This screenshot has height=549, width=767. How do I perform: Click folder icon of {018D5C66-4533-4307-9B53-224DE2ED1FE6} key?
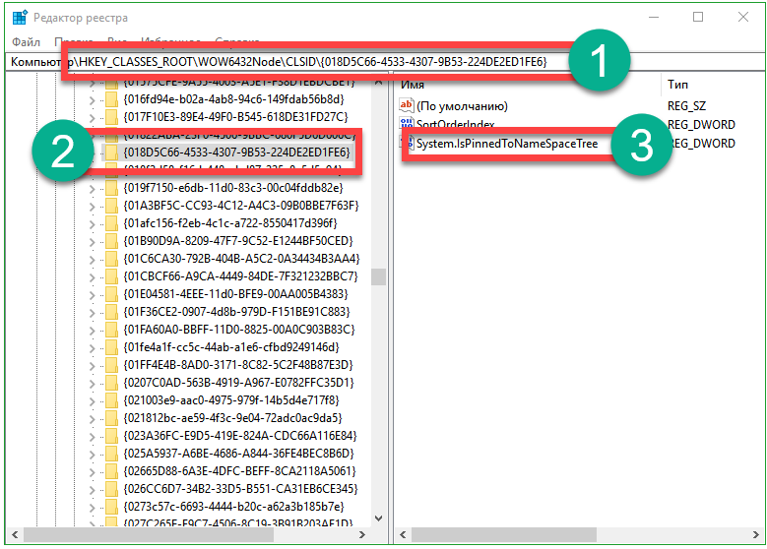pyautogui.click(x=112, y=152)
